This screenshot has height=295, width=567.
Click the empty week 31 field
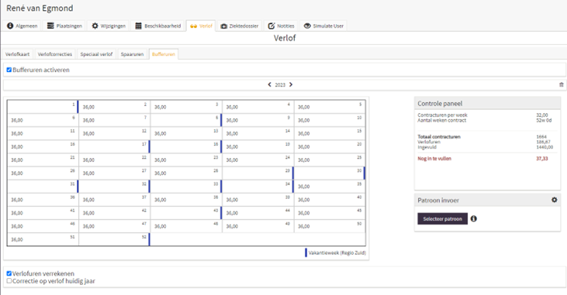43,187
